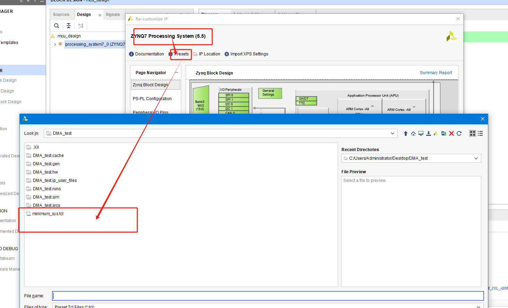Screen dimensions: 508x308
Task: Open Documentation in Re-customize IP
Action: (x=146, y=54)
